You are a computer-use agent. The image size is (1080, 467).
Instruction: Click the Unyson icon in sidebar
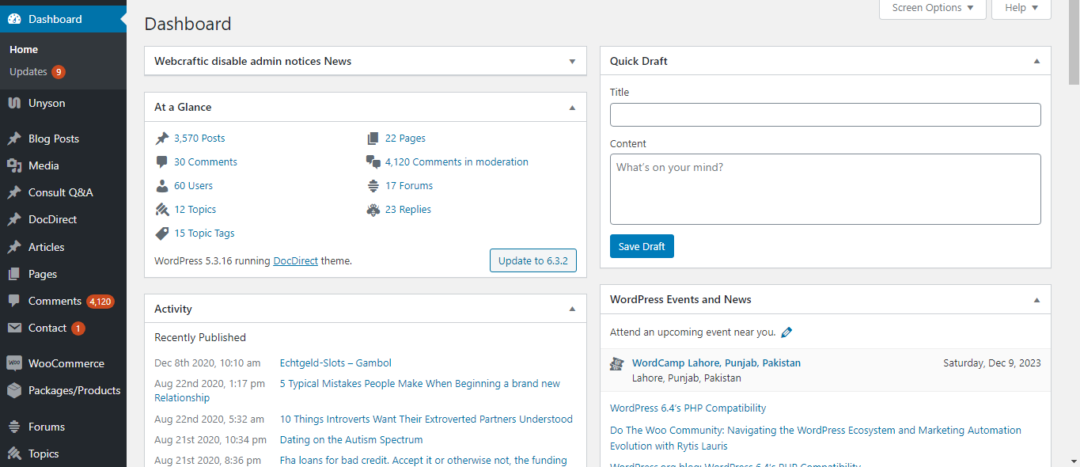point(14,104)
